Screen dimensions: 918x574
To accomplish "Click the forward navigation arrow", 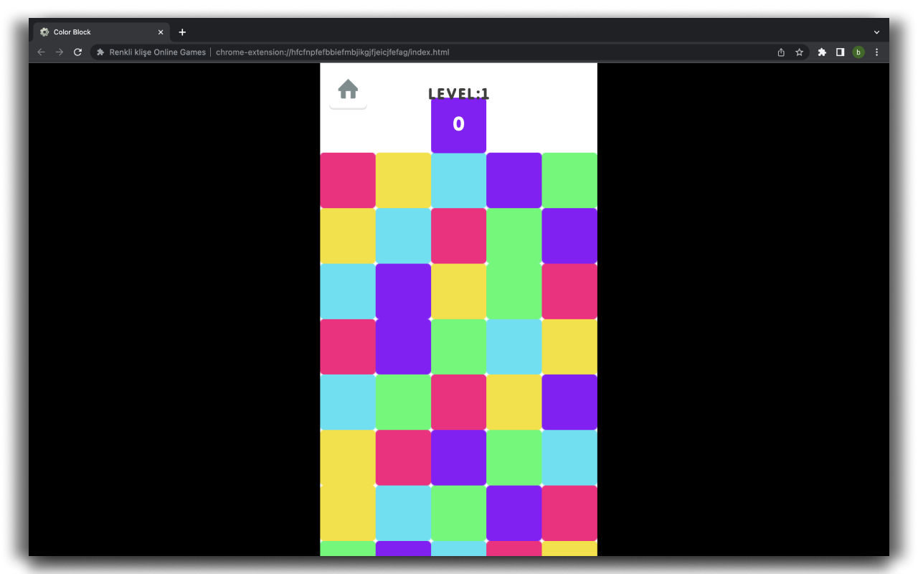I will [x=60, y=52].
